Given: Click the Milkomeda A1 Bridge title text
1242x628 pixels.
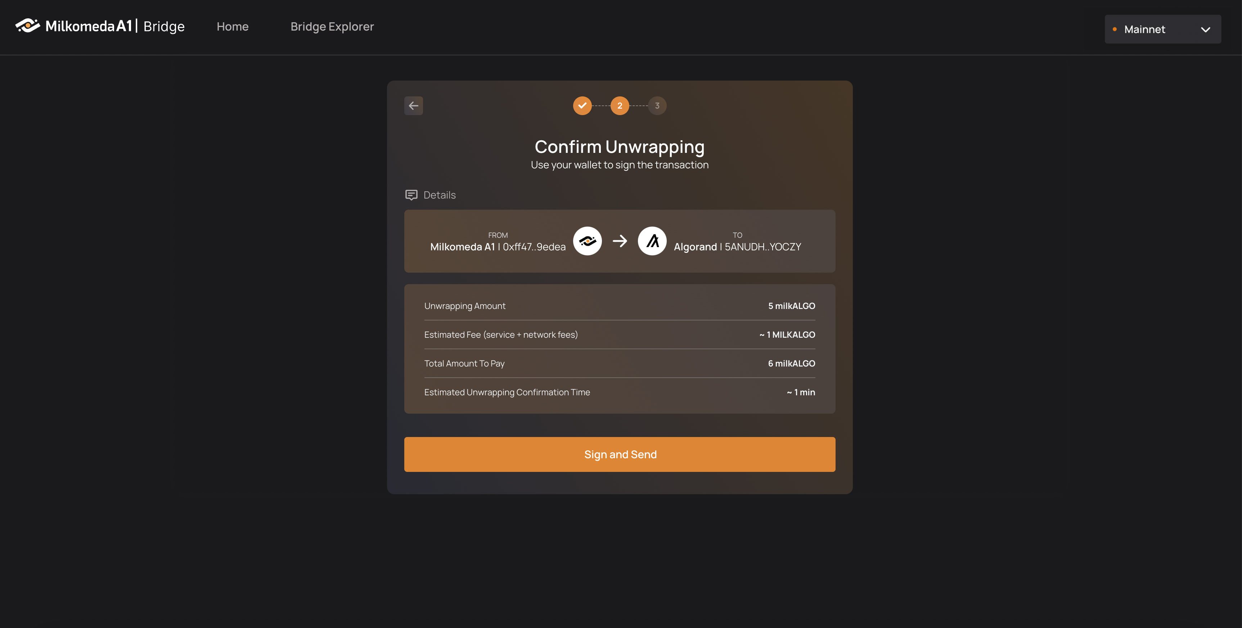Looking at the screenshot, I should [x=115, y=26].
